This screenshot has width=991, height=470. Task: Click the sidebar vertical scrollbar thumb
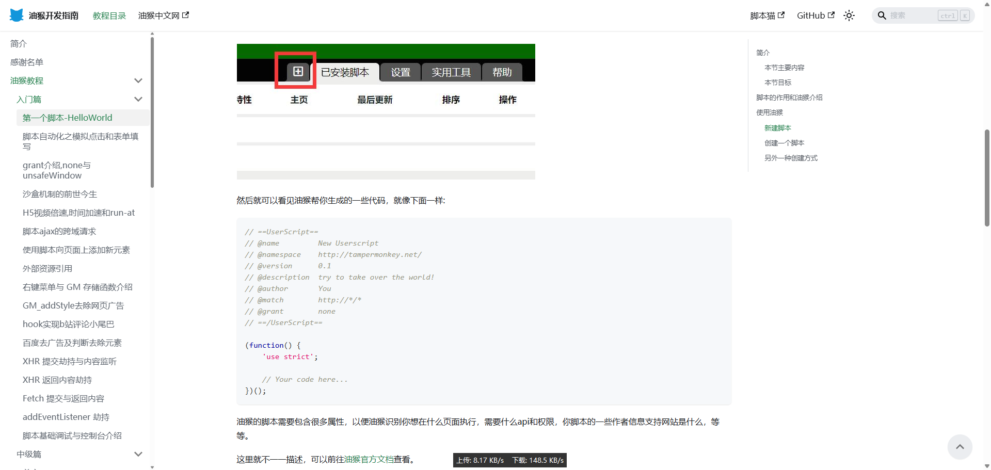tap(152, 112)
